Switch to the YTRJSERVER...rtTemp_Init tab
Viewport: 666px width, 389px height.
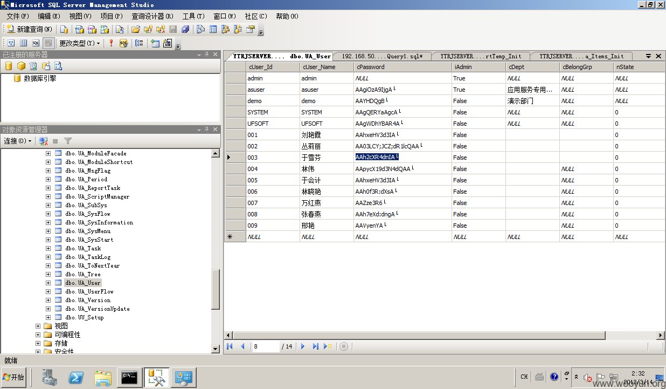click(x=481, y=56)
